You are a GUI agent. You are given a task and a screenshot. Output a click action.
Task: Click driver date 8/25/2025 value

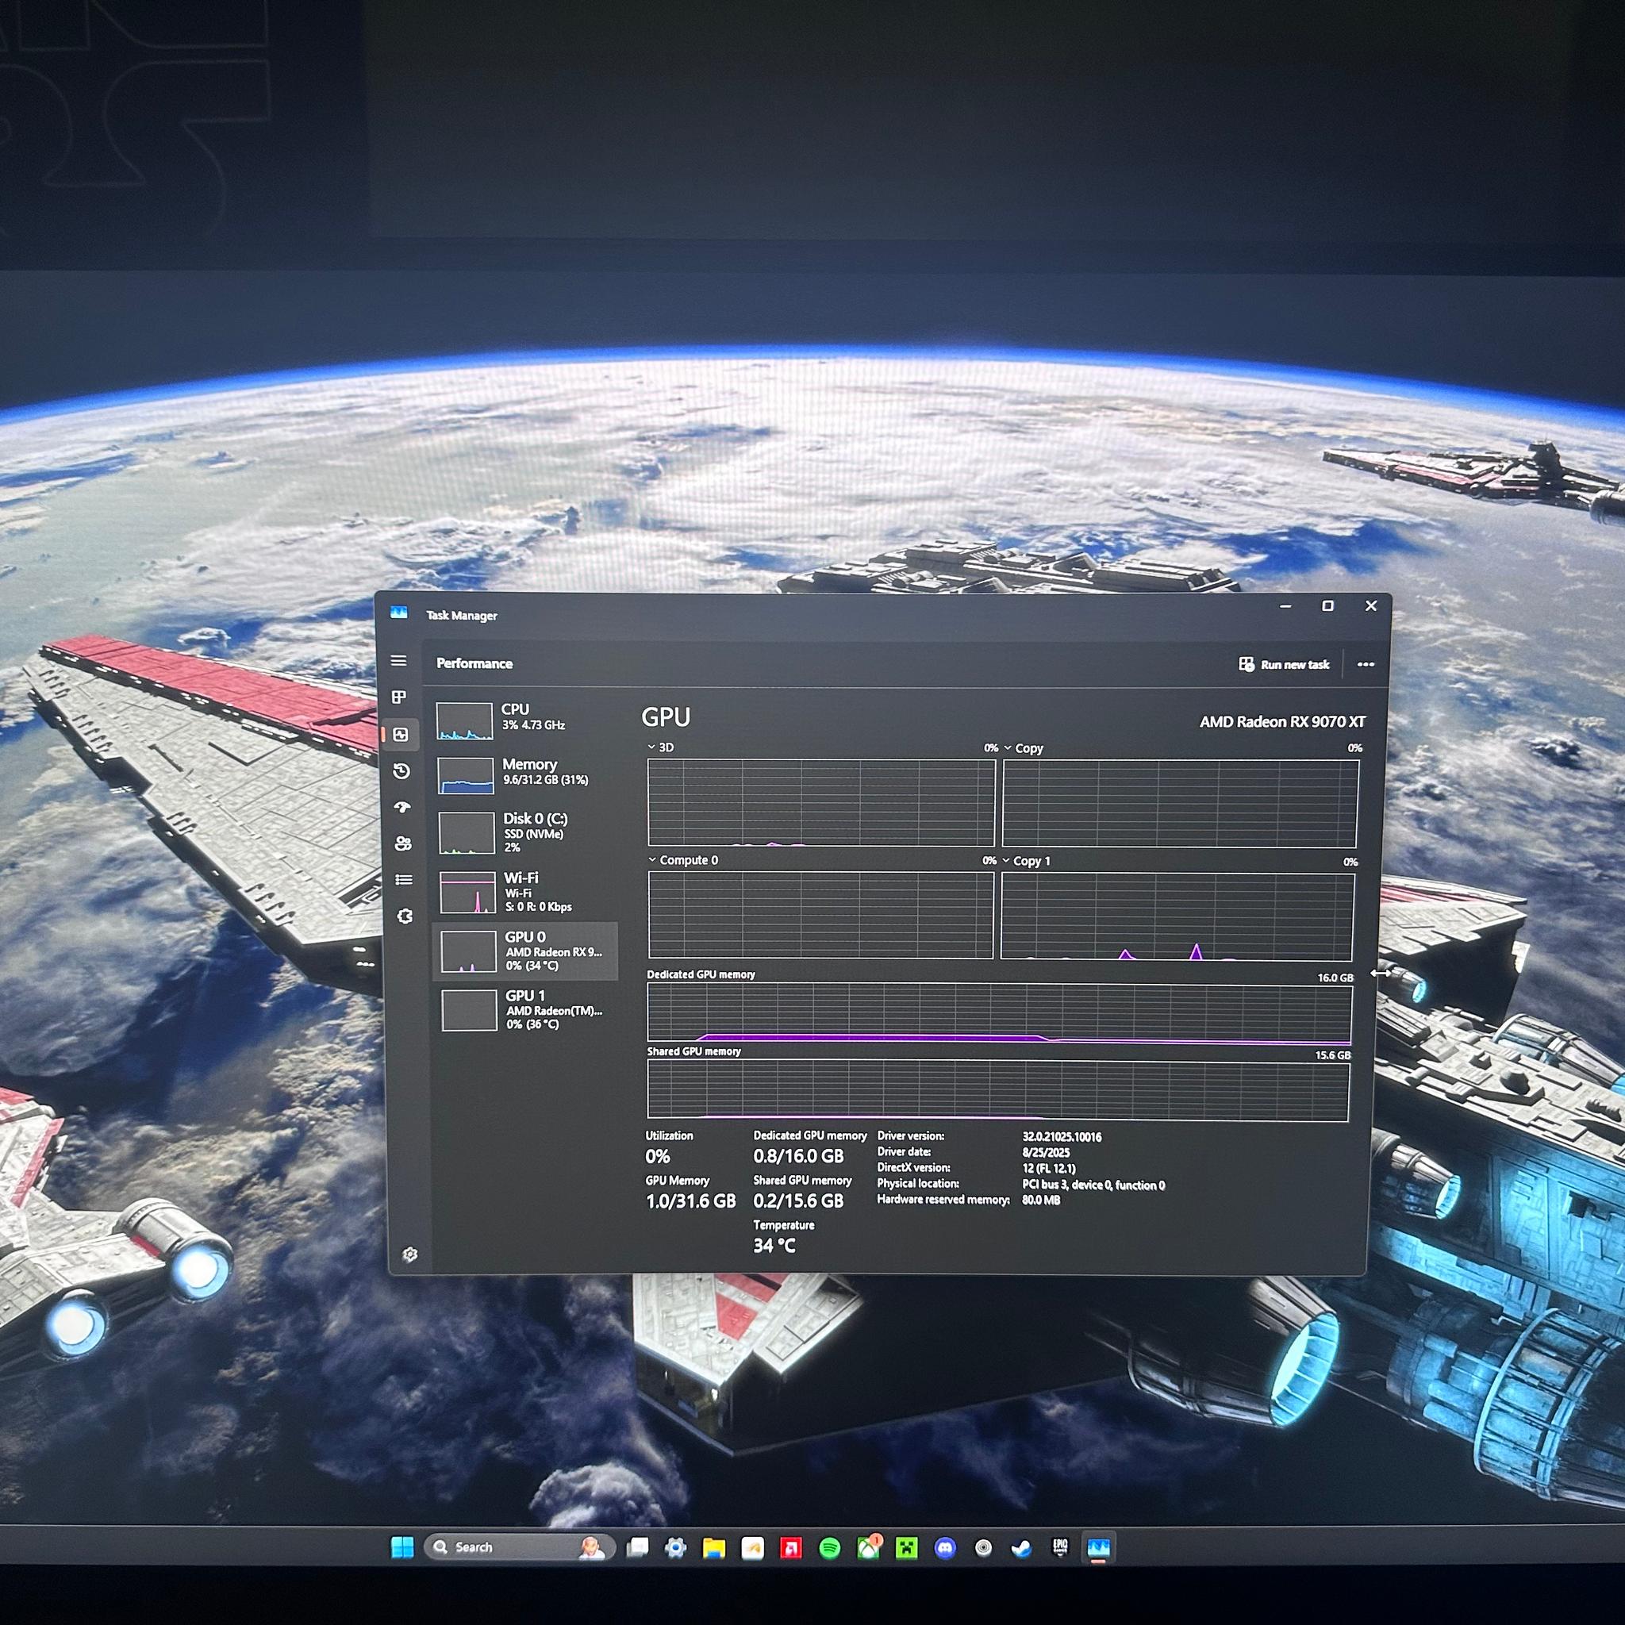(x=1046, y=1152)
